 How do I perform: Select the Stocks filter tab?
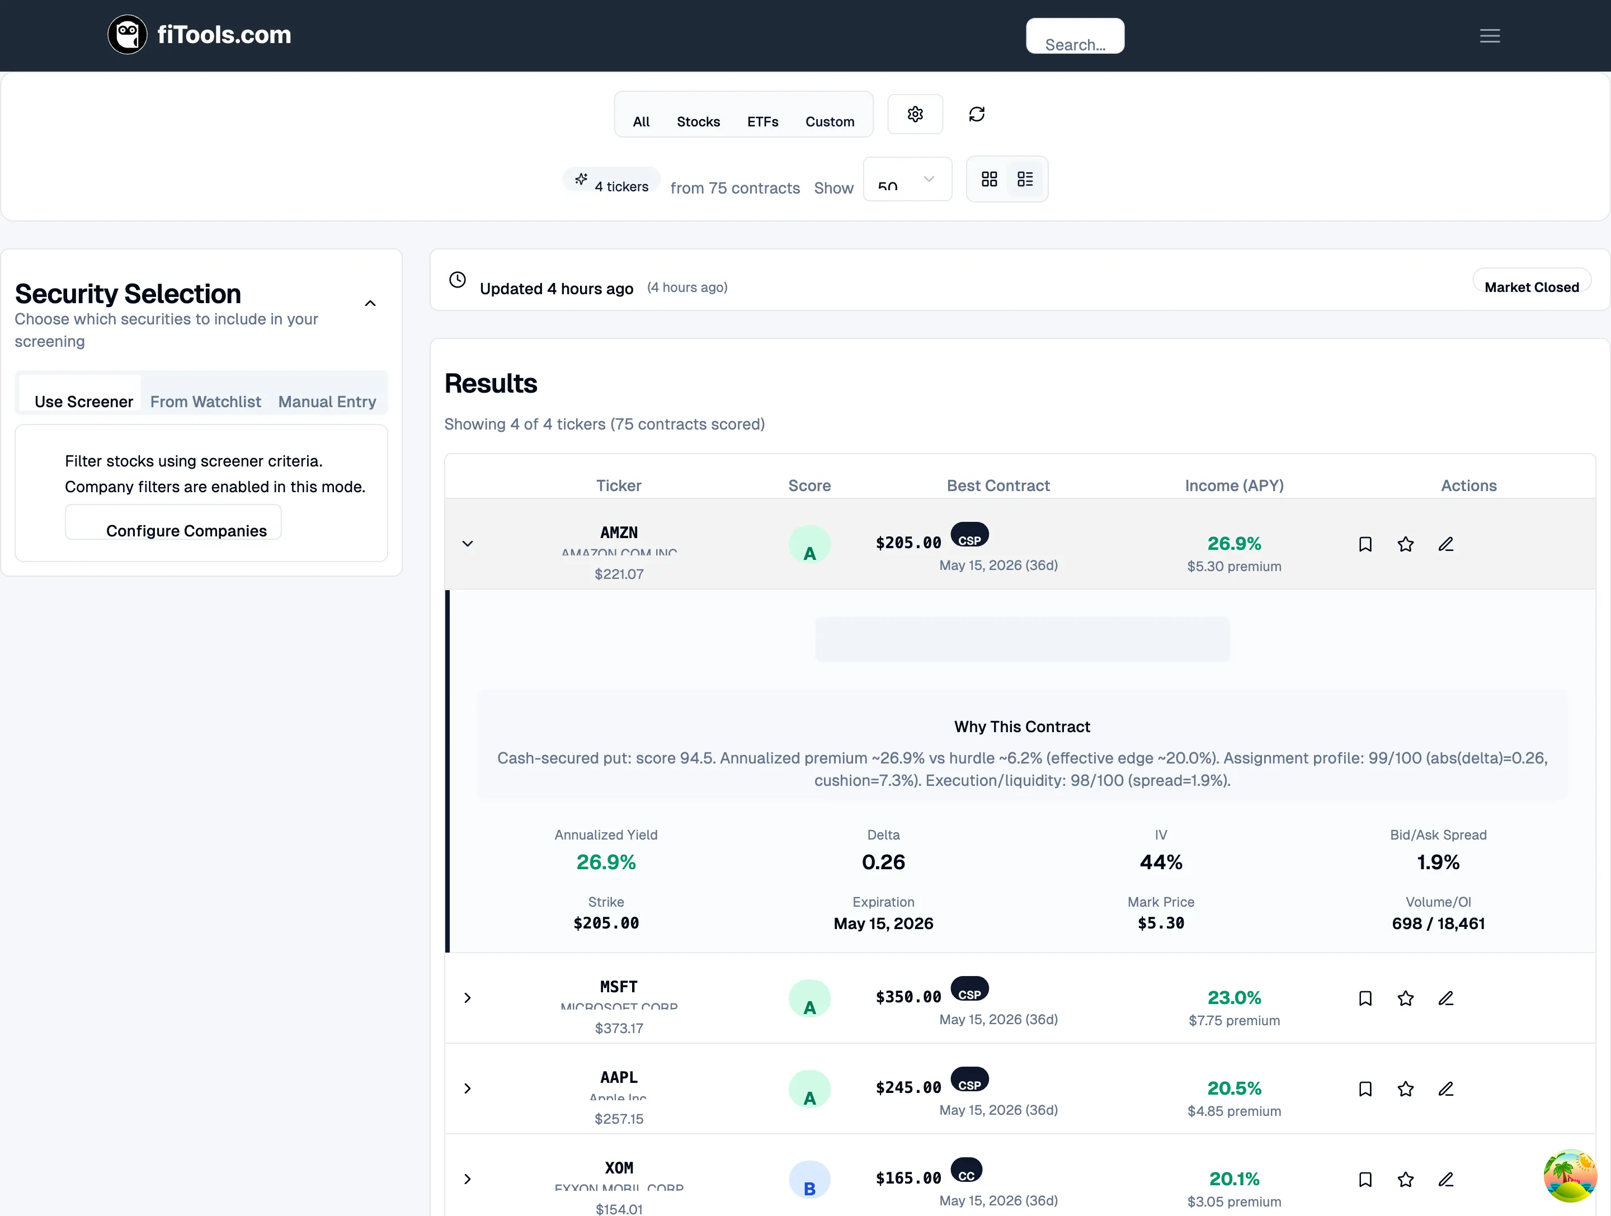click(x=698, y=121)
